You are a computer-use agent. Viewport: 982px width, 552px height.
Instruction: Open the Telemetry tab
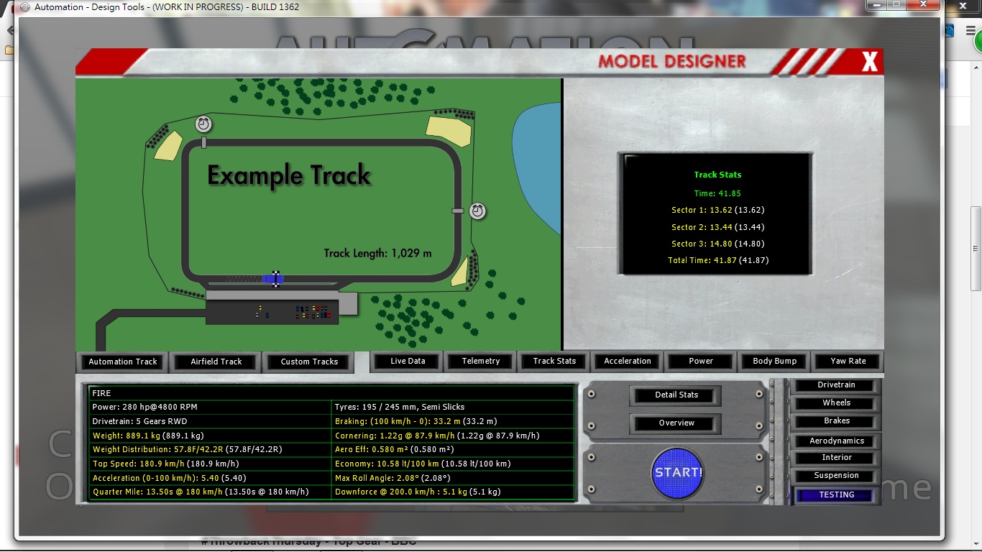[481, 361]
